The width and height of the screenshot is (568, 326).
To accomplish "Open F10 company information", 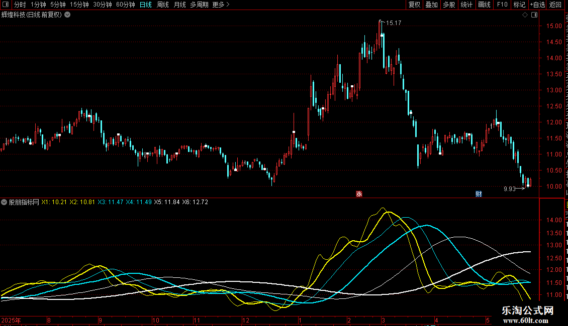I will (x=502, y=5).
